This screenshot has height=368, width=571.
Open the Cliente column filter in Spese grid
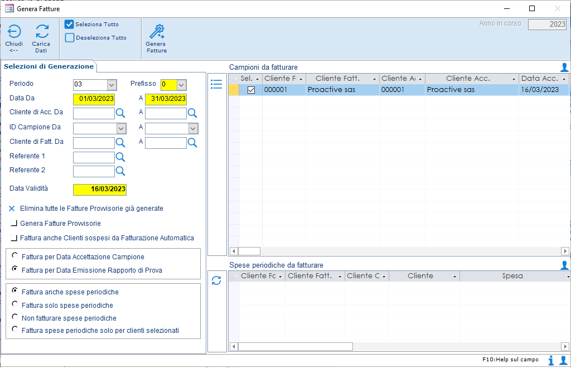[454, 277]
